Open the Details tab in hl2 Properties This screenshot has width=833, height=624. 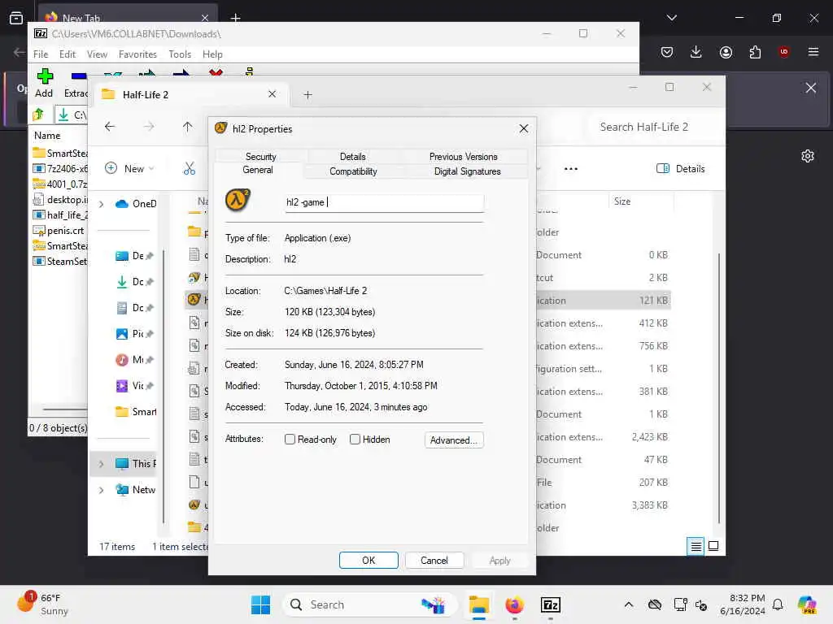[353, 157]
